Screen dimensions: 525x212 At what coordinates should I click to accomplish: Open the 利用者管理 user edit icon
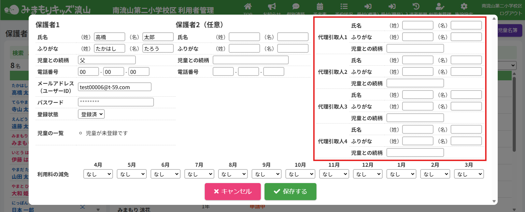pyautogui.click(x=440, y=6)
